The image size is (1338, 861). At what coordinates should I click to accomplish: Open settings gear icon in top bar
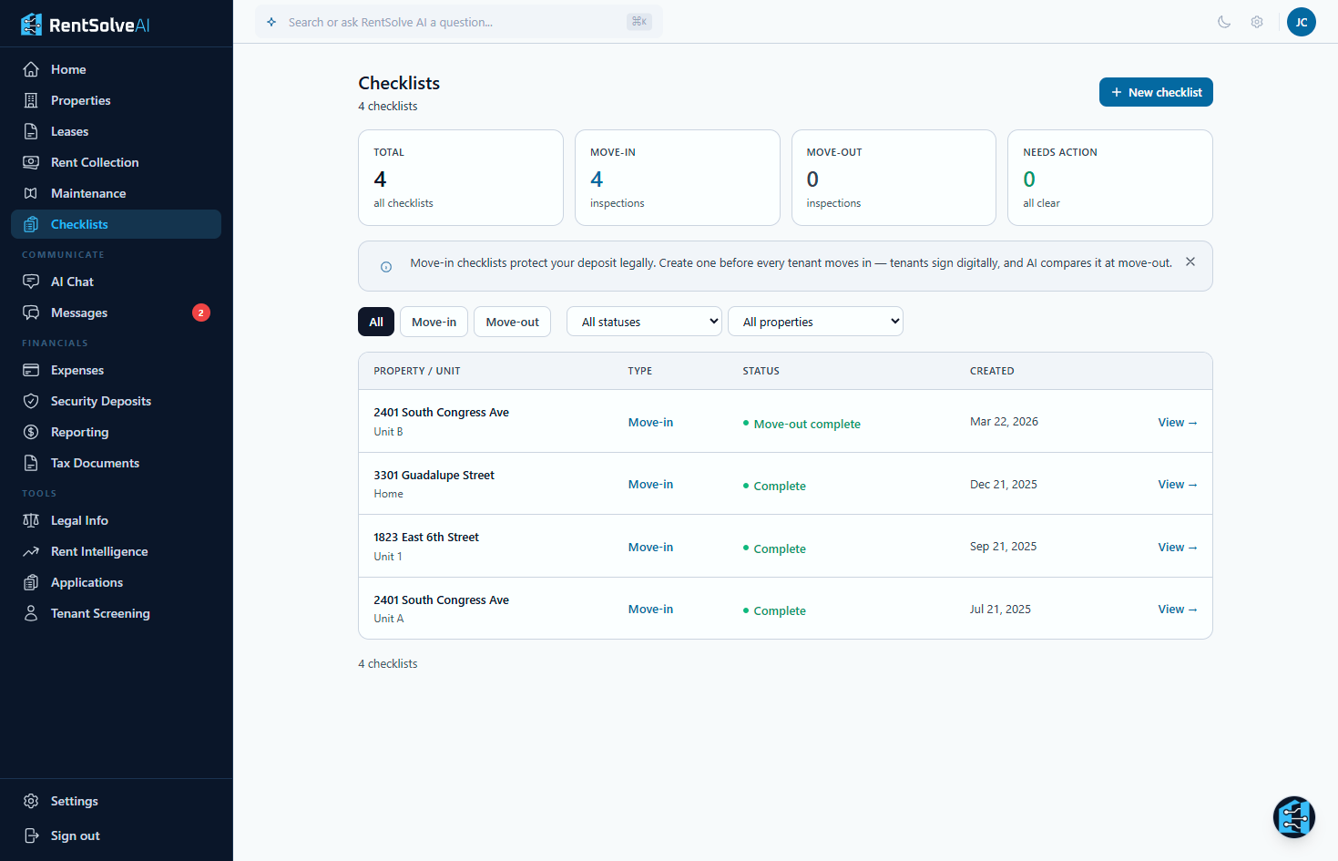(1257, 22)
